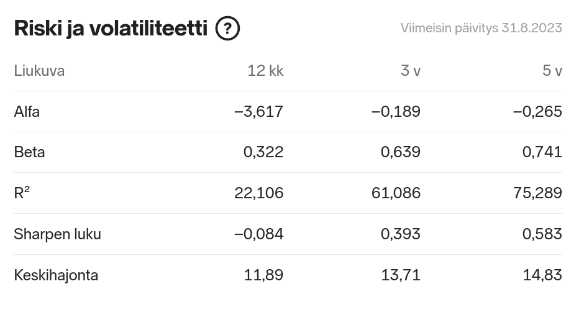Pick the 5 v column header

click(x=552, y=71)
